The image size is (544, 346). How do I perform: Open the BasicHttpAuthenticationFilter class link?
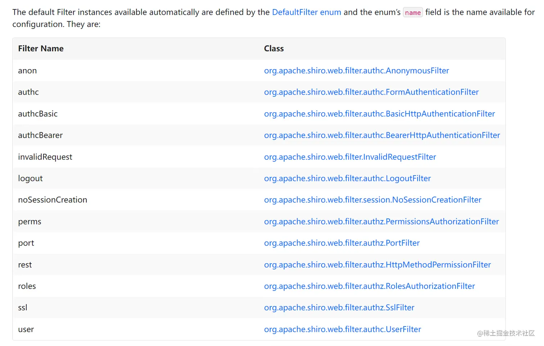point(380,114)
